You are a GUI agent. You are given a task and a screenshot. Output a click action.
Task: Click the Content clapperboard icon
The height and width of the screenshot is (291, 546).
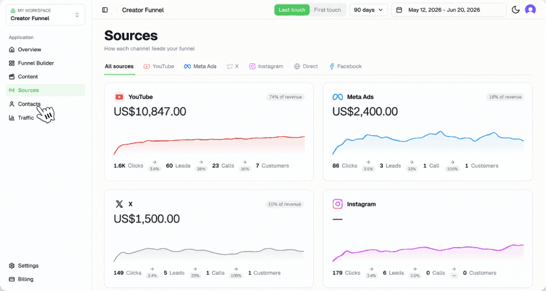click(12, 76)
